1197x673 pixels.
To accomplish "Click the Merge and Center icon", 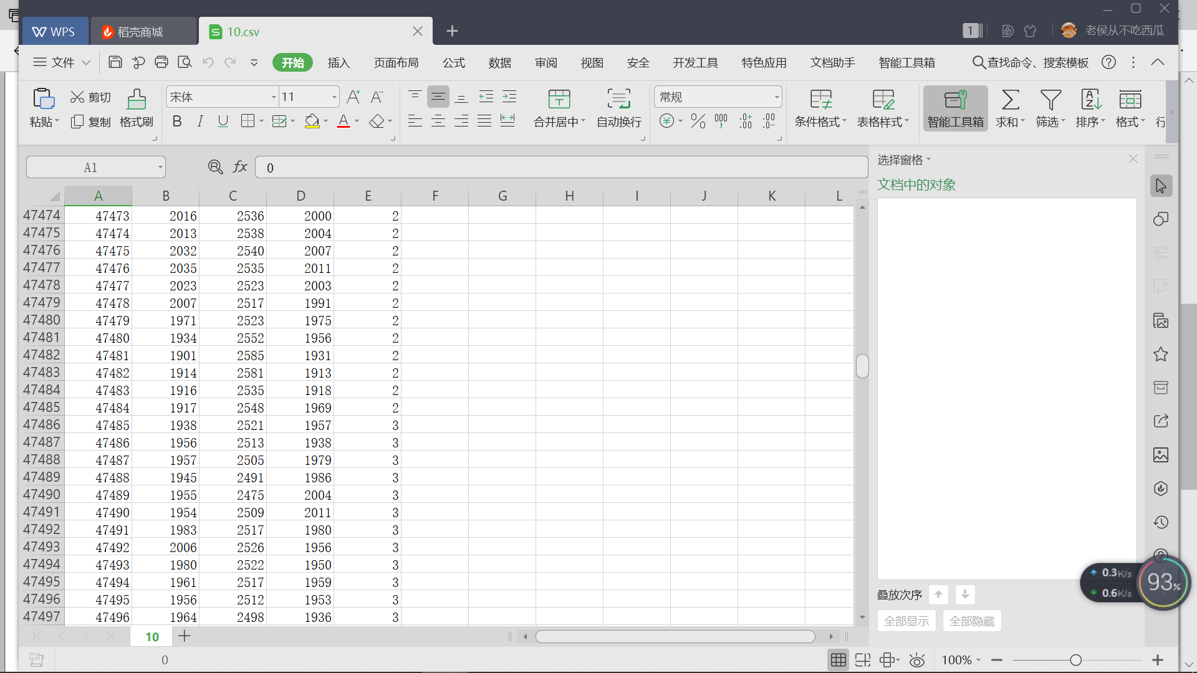I will (559, 100).
